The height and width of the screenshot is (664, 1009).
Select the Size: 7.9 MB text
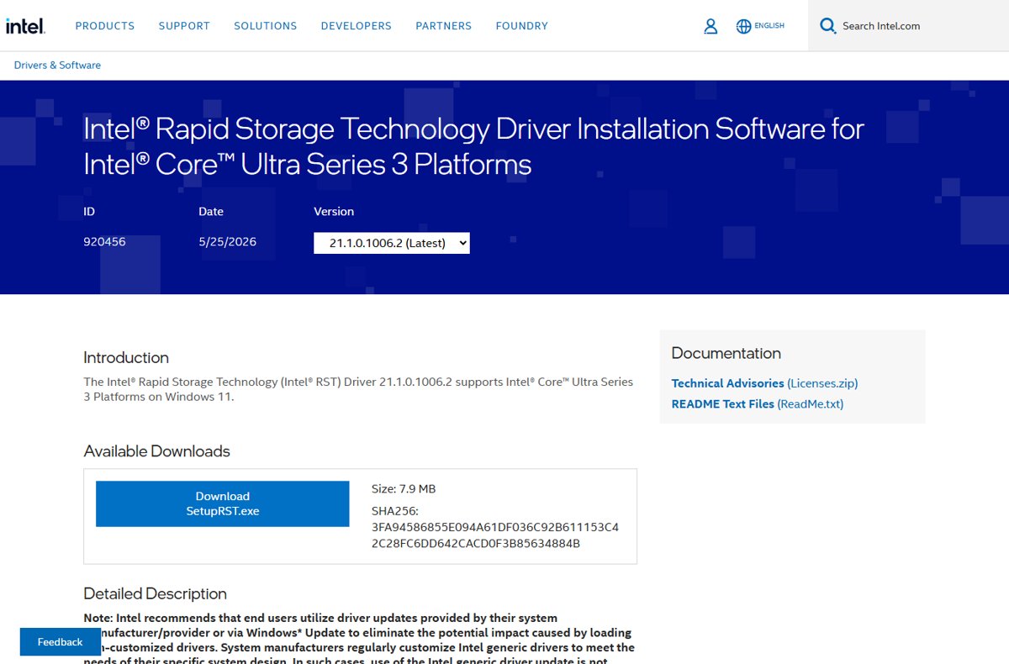click(404, 488)
